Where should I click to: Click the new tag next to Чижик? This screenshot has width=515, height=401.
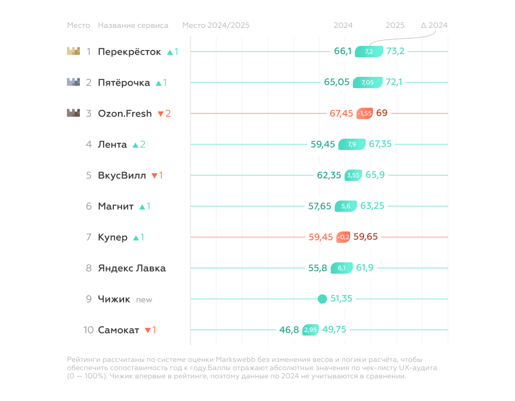pos(144,299)
